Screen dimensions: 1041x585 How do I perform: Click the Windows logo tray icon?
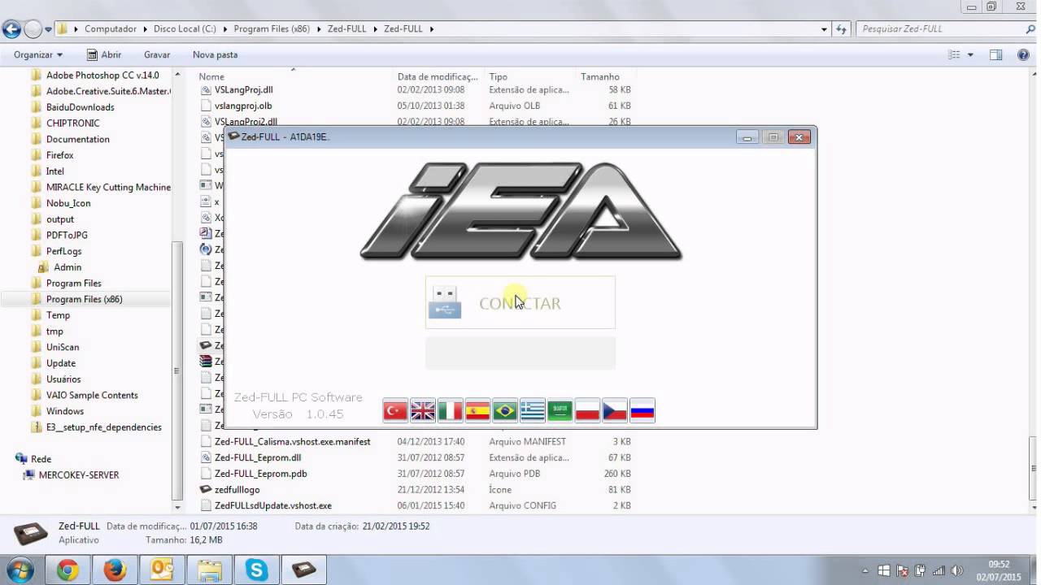pos(884,571)
